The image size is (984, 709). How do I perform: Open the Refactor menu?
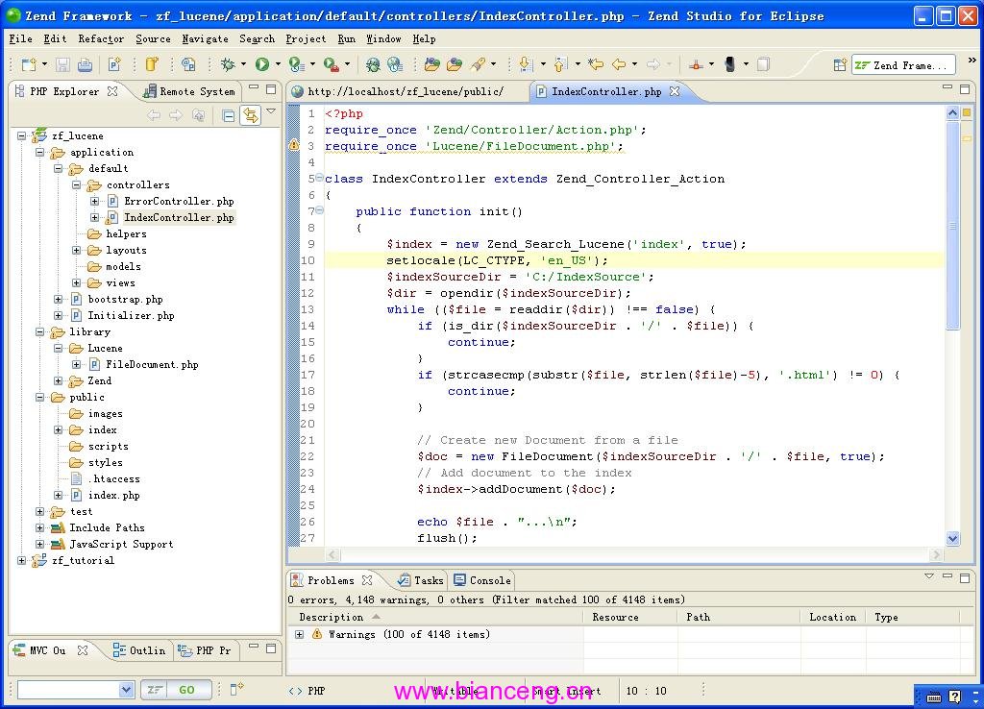click(x=101, y=38)
